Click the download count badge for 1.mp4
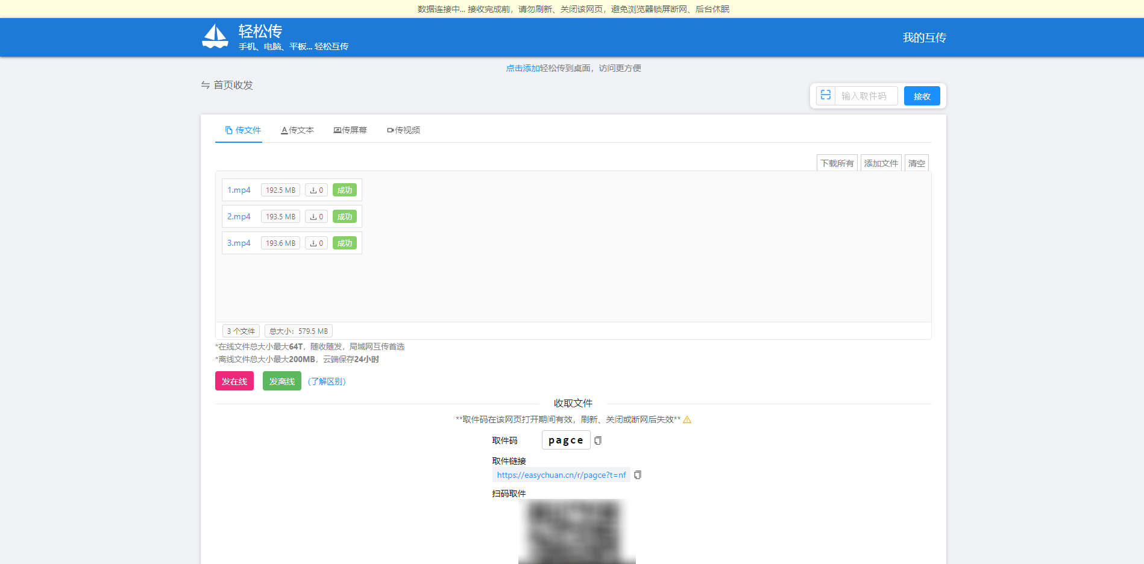 (x=316, y=190)
